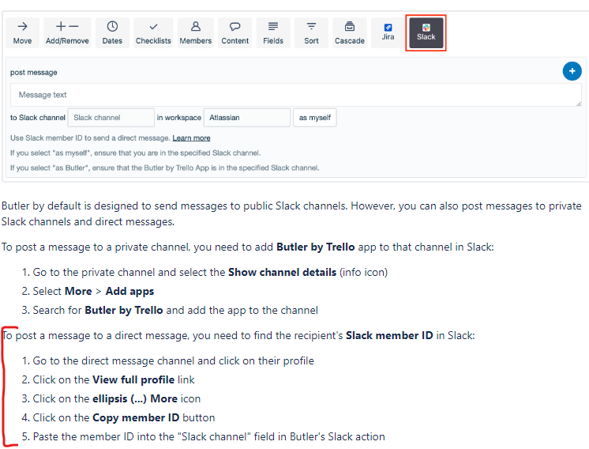
Task: Click the bold text "Slack member ID"
Action: click(x=389, y=335)
